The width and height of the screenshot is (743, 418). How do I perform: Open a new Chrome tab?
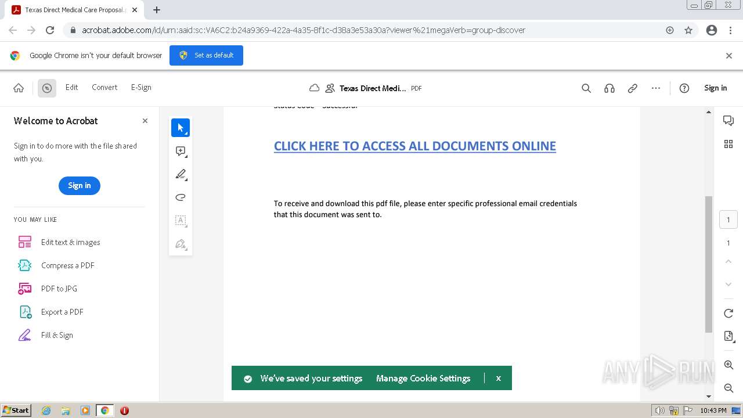pos(157,10)
